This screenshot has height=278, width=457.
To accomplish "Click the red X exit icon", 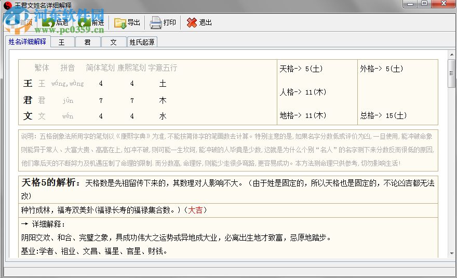I will click(x=192, y=22).
